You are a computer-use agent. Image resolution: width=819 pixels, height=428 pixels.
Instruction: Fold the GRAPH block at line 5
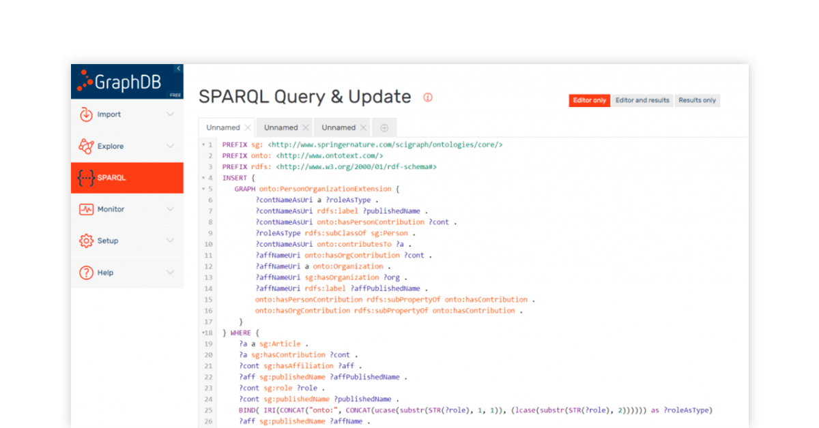(x=203, y=189)
